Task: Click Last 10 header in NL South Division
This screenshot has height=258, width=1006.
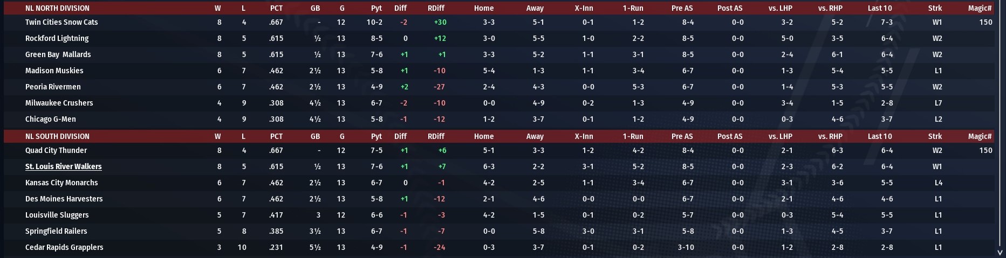Action: pyautogui.click(x=880, y=137)
